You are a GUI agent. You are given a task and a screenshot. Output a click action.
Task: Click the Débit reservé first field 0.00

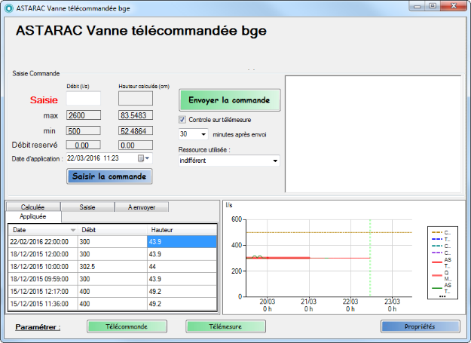coord(84,145)
